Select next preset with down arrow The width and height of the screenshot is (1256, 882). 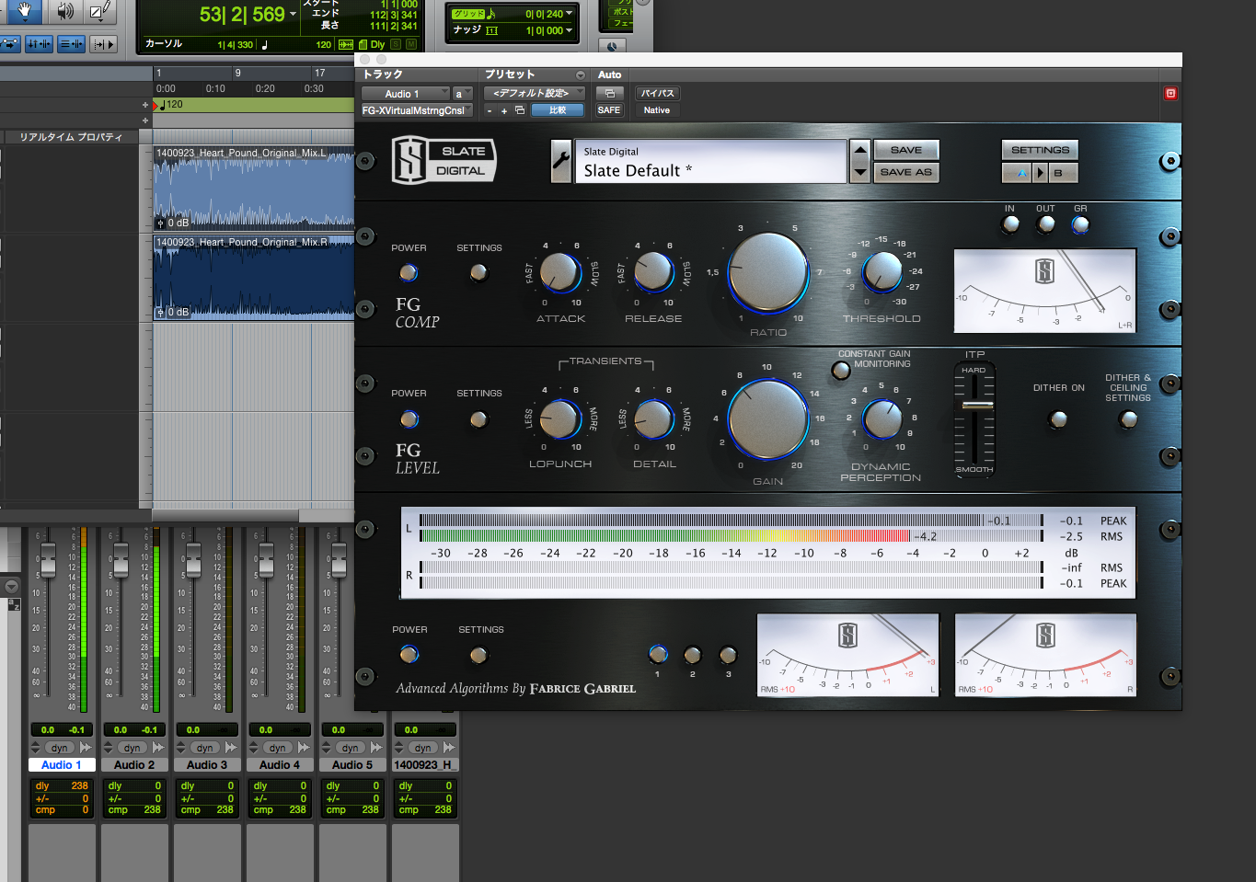click(859, 172)
